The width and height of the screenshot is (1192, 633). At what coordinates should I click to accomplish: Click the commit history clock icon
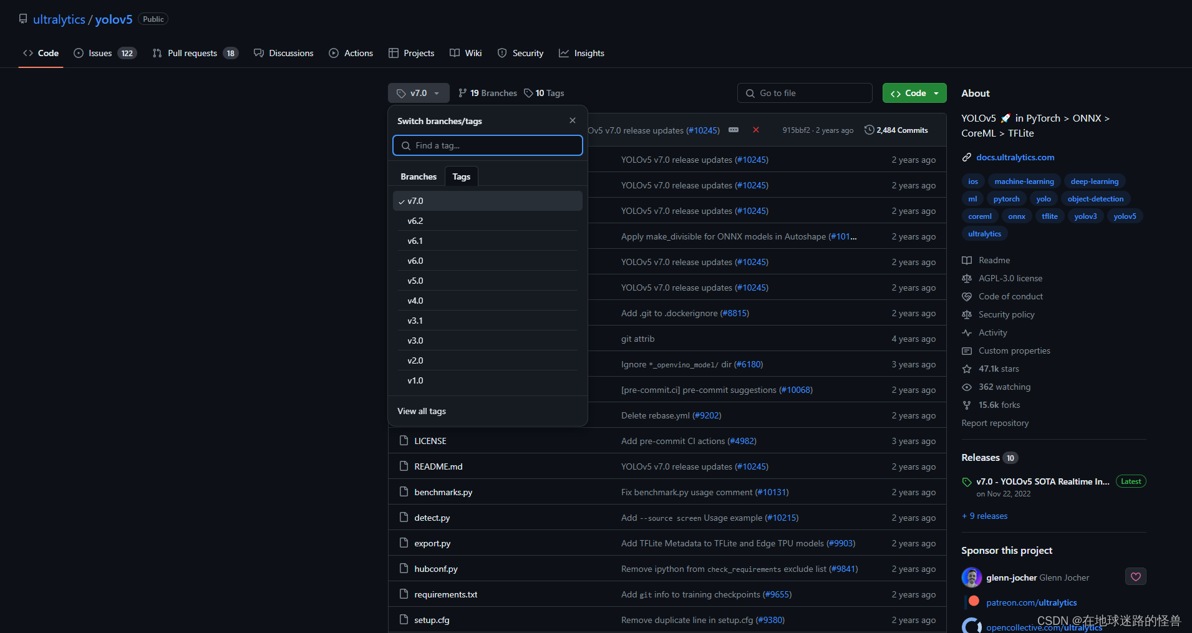point(869,130)
